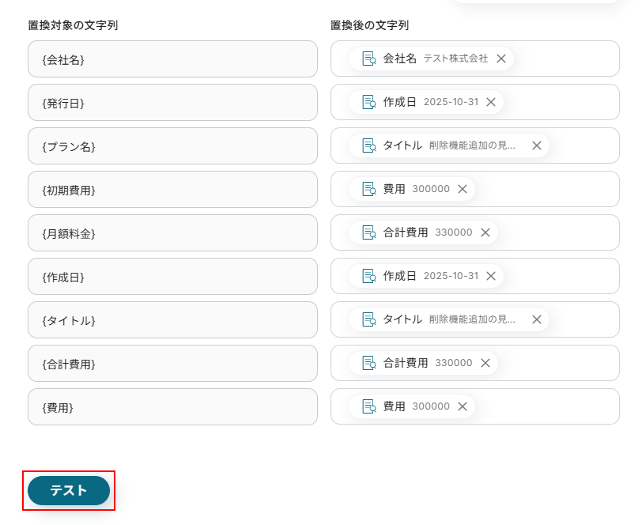Remove the 費用 chip in the {費用} row
The image size is (642, 525).
(463, 406)
